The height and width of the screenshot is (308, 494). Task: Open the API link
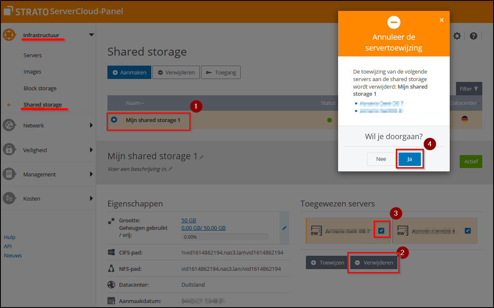point(8,246)
